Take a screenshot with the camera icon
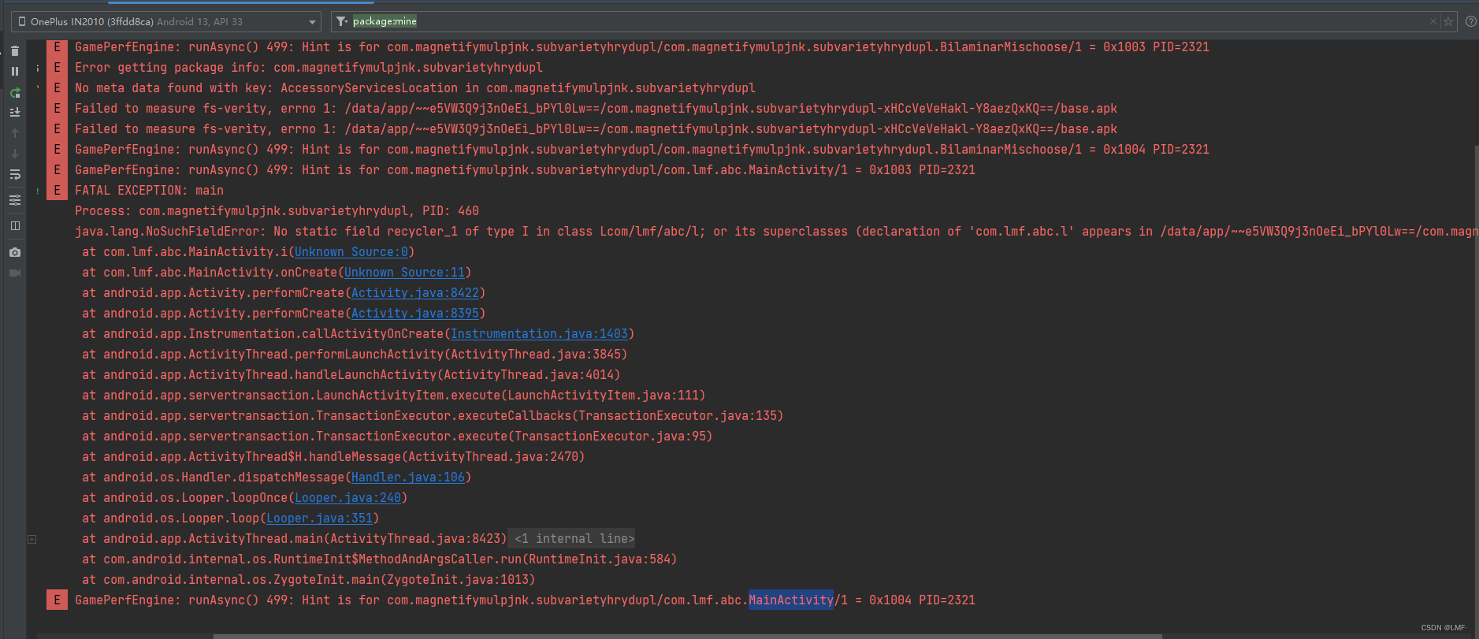1479x639 pixels. coord(15,252)
